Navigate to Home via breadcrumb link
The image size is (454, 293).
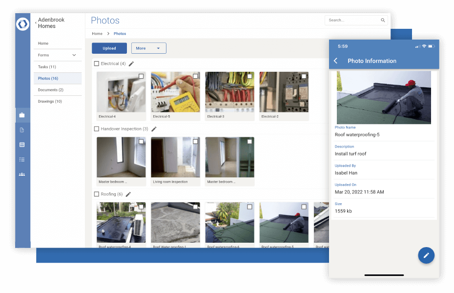(97, 33)
